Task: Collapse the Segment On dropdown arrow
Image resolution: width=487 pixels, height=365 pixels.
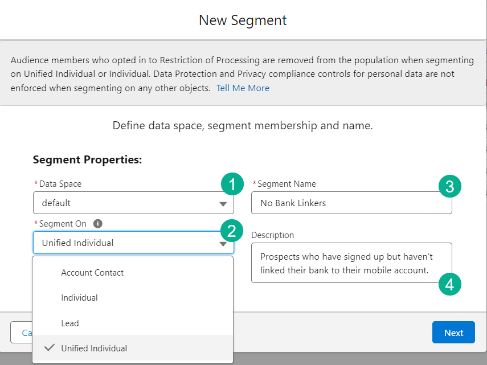Action: (223, 244)
